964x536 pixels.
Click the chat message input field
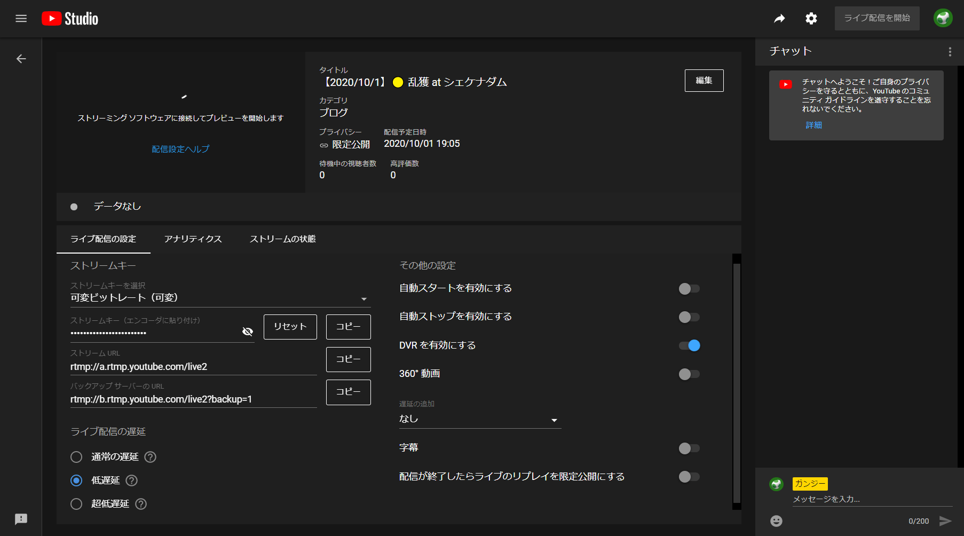872,499
